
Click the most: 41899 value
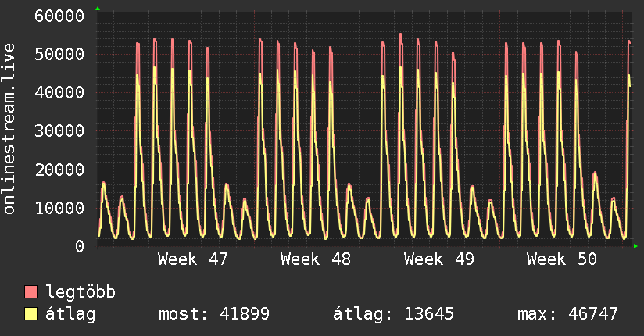pos(214,314)
